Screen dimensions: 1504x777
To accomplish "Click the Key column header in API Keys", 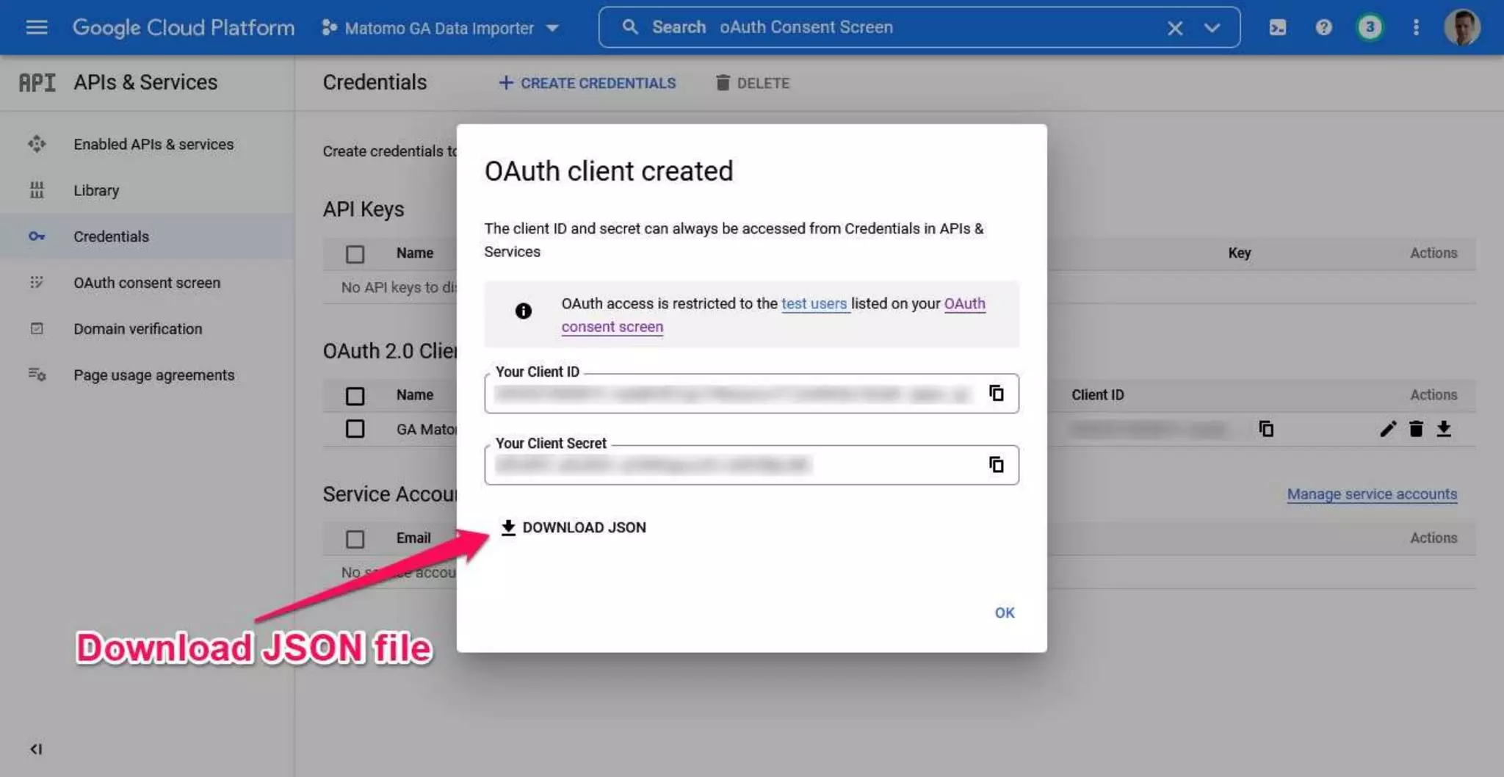I will coord(1240,253).
